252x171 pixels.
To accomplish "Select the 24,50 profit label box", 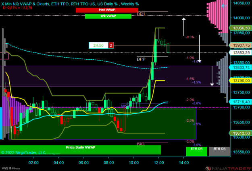I will [98, 45].
